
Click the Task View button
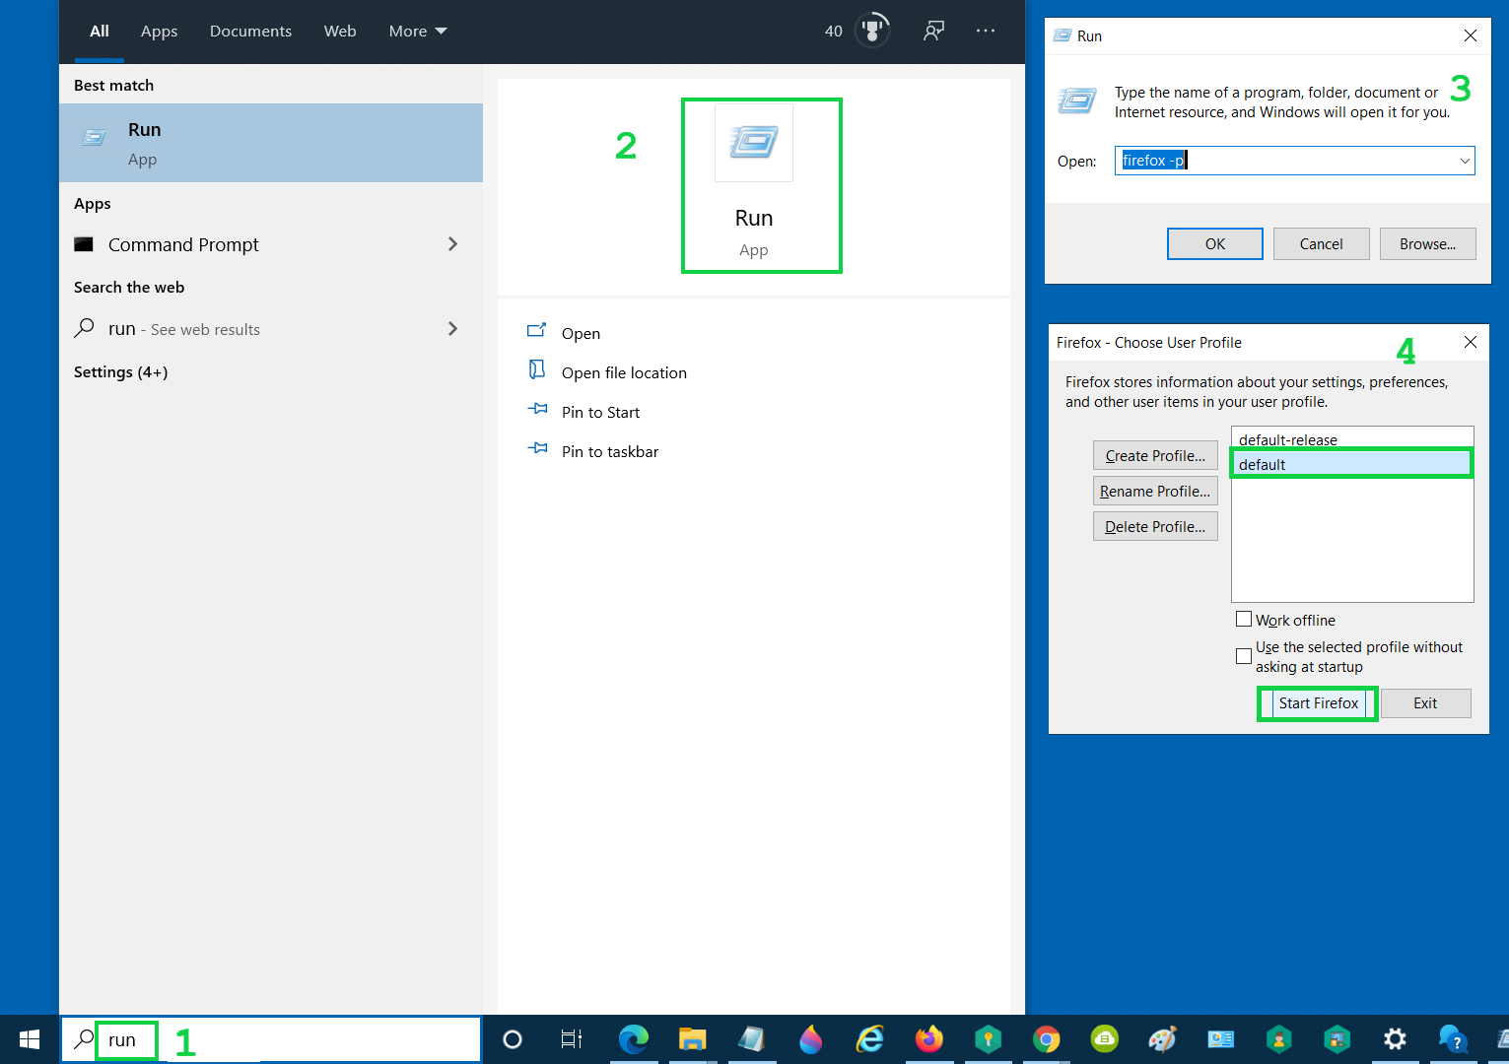571,1039
